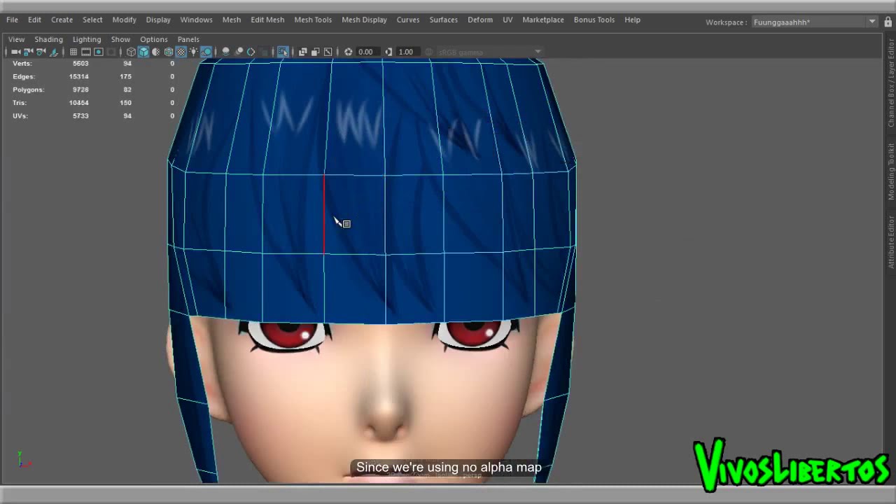
Task: Click the exposure icon
Action: pos(348,52)
